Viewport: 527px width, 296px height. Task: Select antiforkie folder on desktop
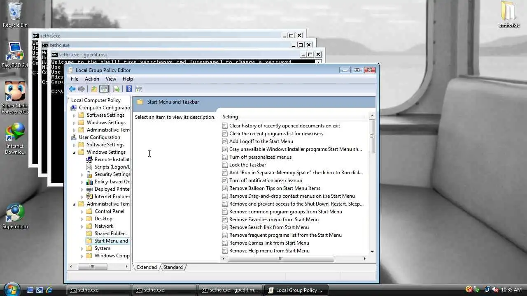click(x=509, y=15)
